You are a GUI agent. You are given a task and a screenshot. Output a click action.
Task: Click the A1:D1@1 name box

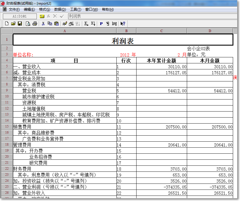coord(20,16)
